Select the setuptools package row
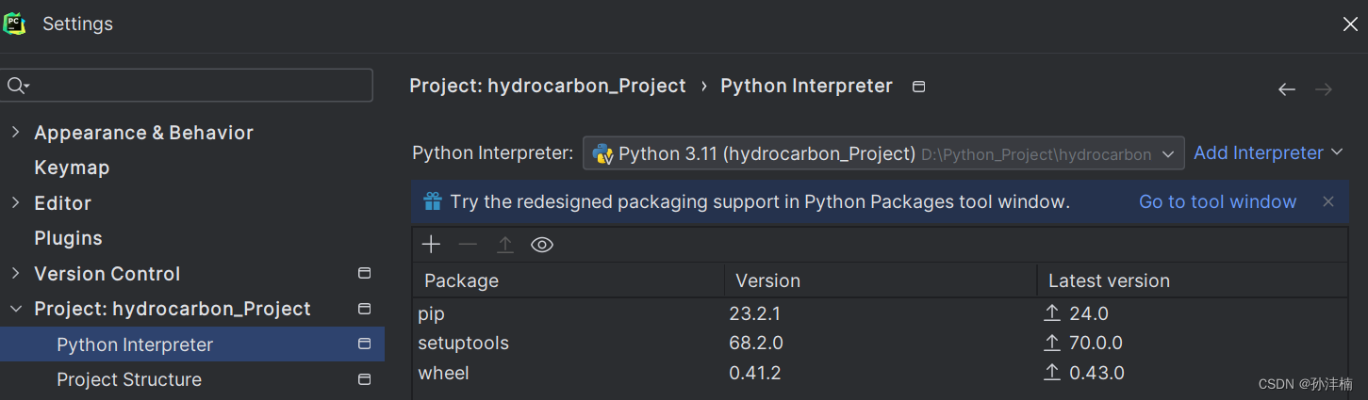Screen dimensions: 1368x400 pyautogui.click(x=566, y=343)
